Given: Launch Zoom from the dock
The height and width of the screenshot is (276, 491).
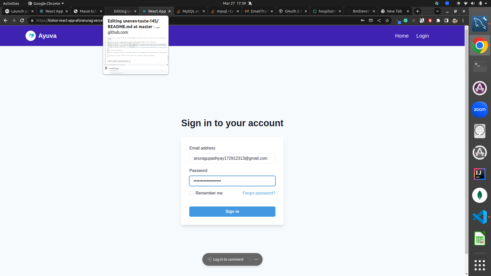Looking at the screenshot, I should click(x=480, y=109).
